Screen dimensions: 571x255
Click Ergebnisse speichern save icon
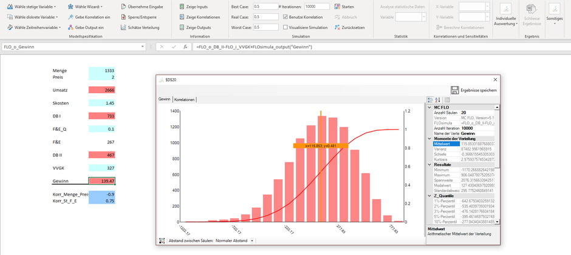click(454, 90)
